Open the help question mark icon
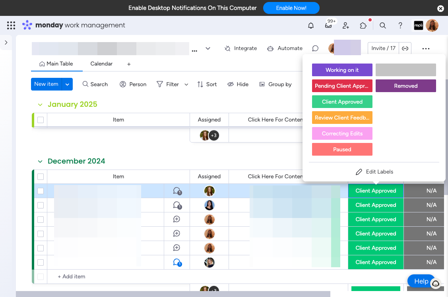Image resolution: width=448 pixels, height=297 pixels. (x=400, y=25)
